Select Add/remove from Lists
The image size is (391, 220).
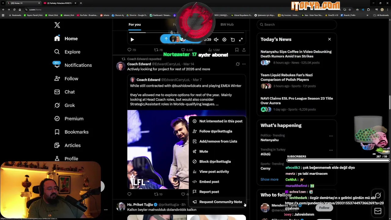click(x=217, y=141)
